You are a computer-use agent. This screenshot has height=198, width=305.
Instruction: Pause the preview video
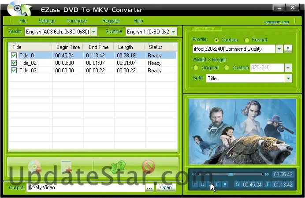pos(202,184)
